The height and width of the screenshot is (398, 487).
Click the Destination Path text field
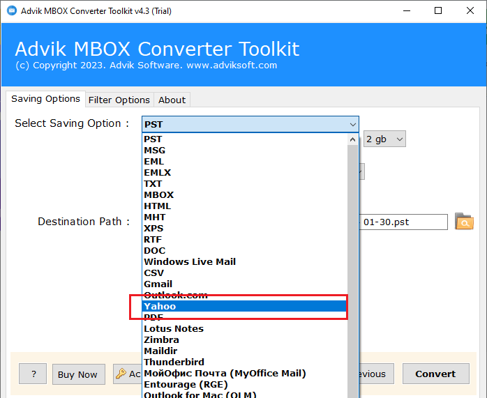coord(405,222)
